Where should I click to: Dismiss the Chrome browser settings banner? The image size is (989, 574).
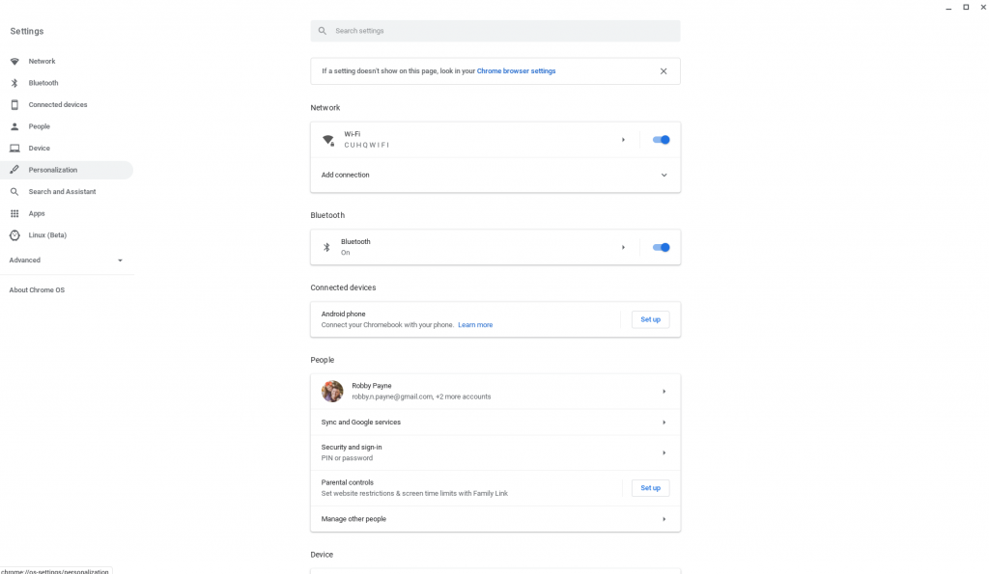click(664, 71)
